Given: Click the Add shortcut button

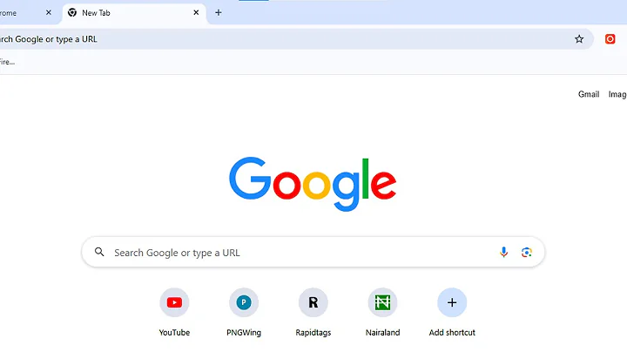Looking at the screenshot, I should [x=452, y=313].
